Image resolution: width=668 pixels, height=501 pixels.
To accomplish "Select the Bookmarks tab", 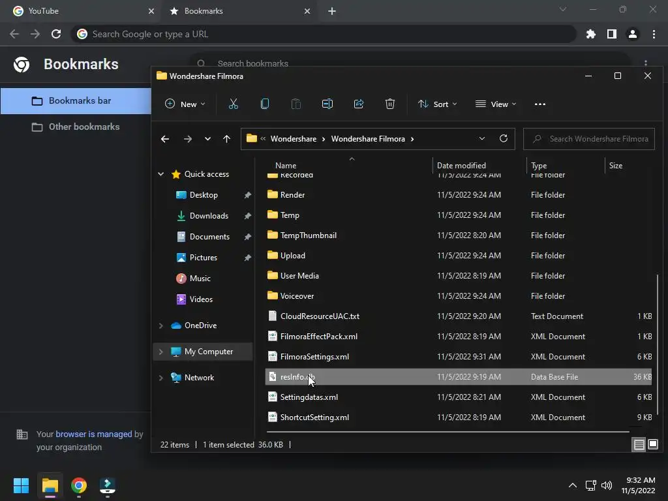I will pos(237,11).
